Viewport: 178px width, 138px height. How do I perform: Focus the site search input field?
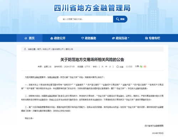pyautogui.click(x=85, y=19)
